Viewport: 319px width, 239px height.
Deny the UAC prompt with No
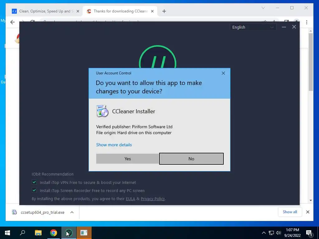(191, 159)
